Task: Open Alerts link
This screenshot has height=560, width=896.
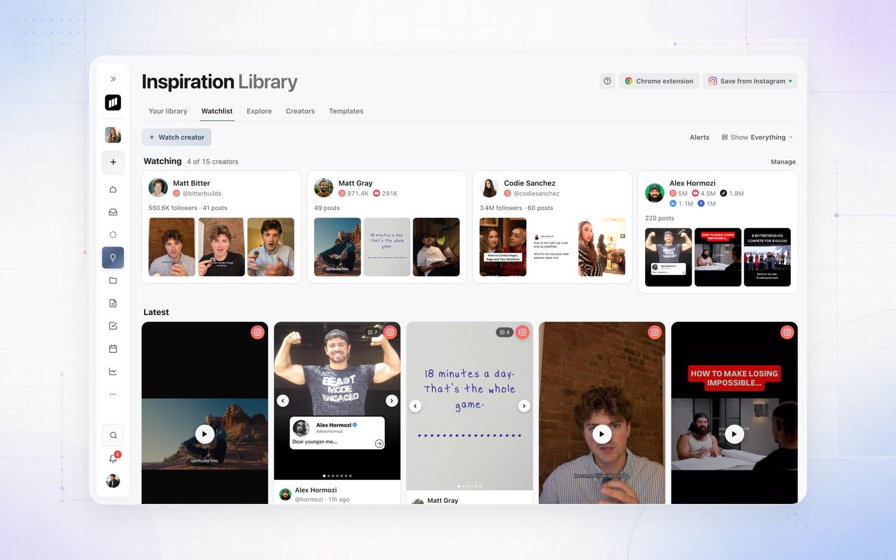Action: tap(699, 137)
